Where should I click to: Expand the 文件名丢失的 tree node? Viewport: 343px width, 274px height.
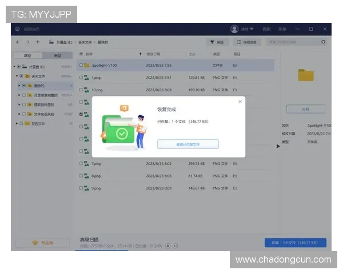[19, 114]
